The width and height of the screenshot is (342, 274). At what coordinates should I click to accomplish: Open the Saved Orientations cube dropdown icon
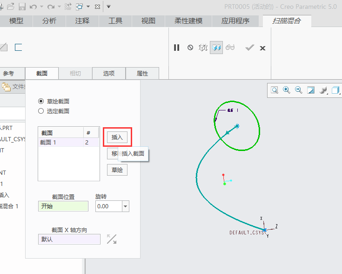[x=335, y=90]
